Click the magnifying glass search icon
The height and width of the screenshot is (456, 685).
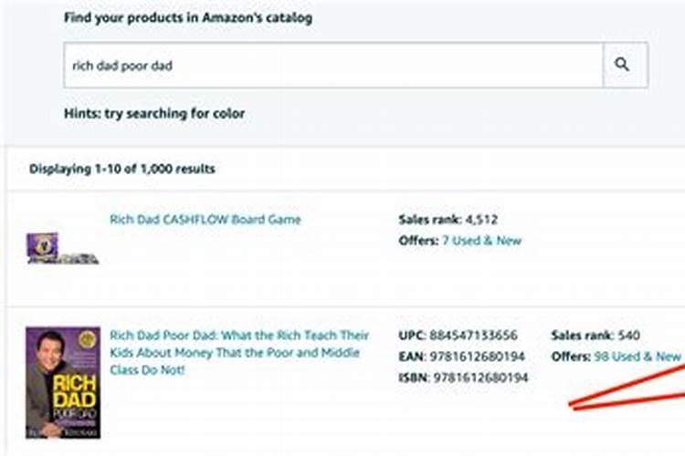[x=622, y=65]
